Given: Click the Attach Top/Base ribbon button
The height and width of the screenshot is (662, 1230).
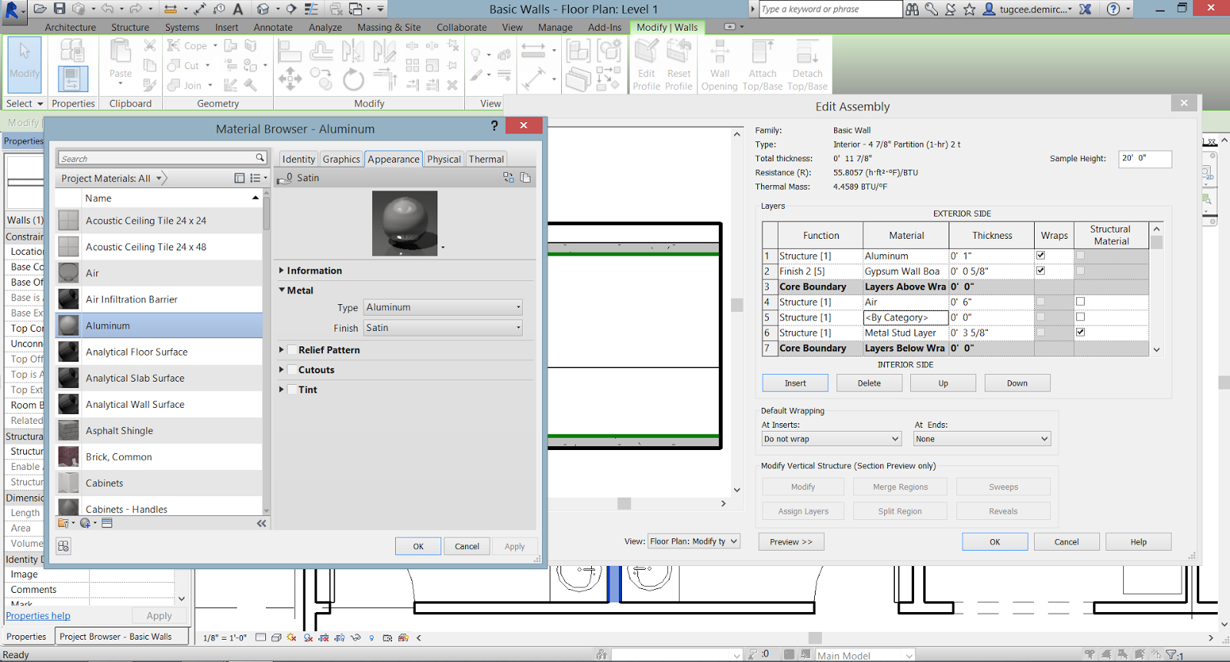Looking at the screenshot, I should pos(763,65).
